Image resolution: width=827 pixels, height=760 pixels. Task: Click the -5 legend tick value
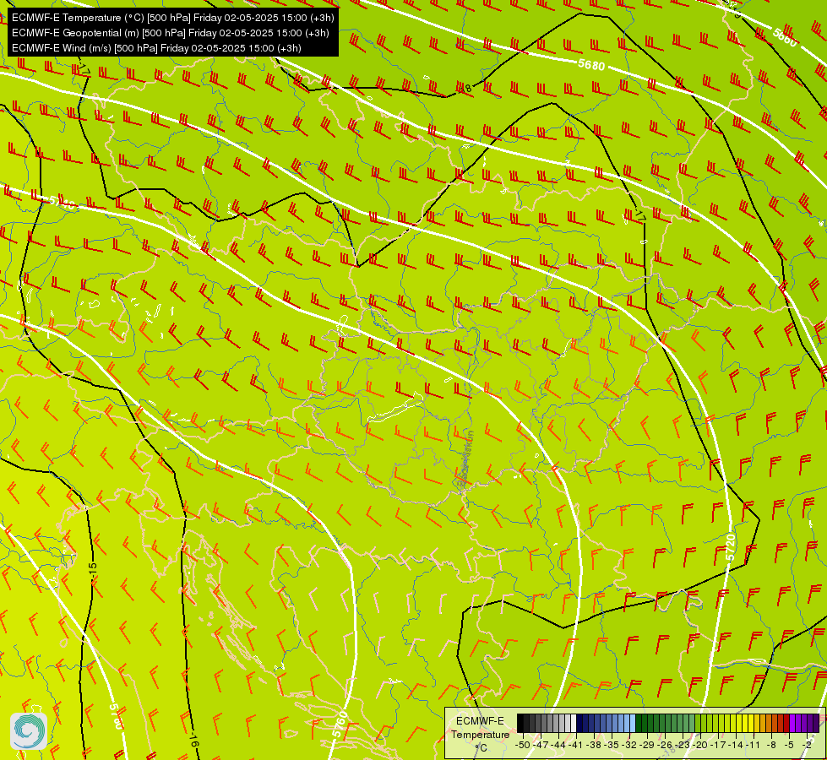(x=789, y=745)
